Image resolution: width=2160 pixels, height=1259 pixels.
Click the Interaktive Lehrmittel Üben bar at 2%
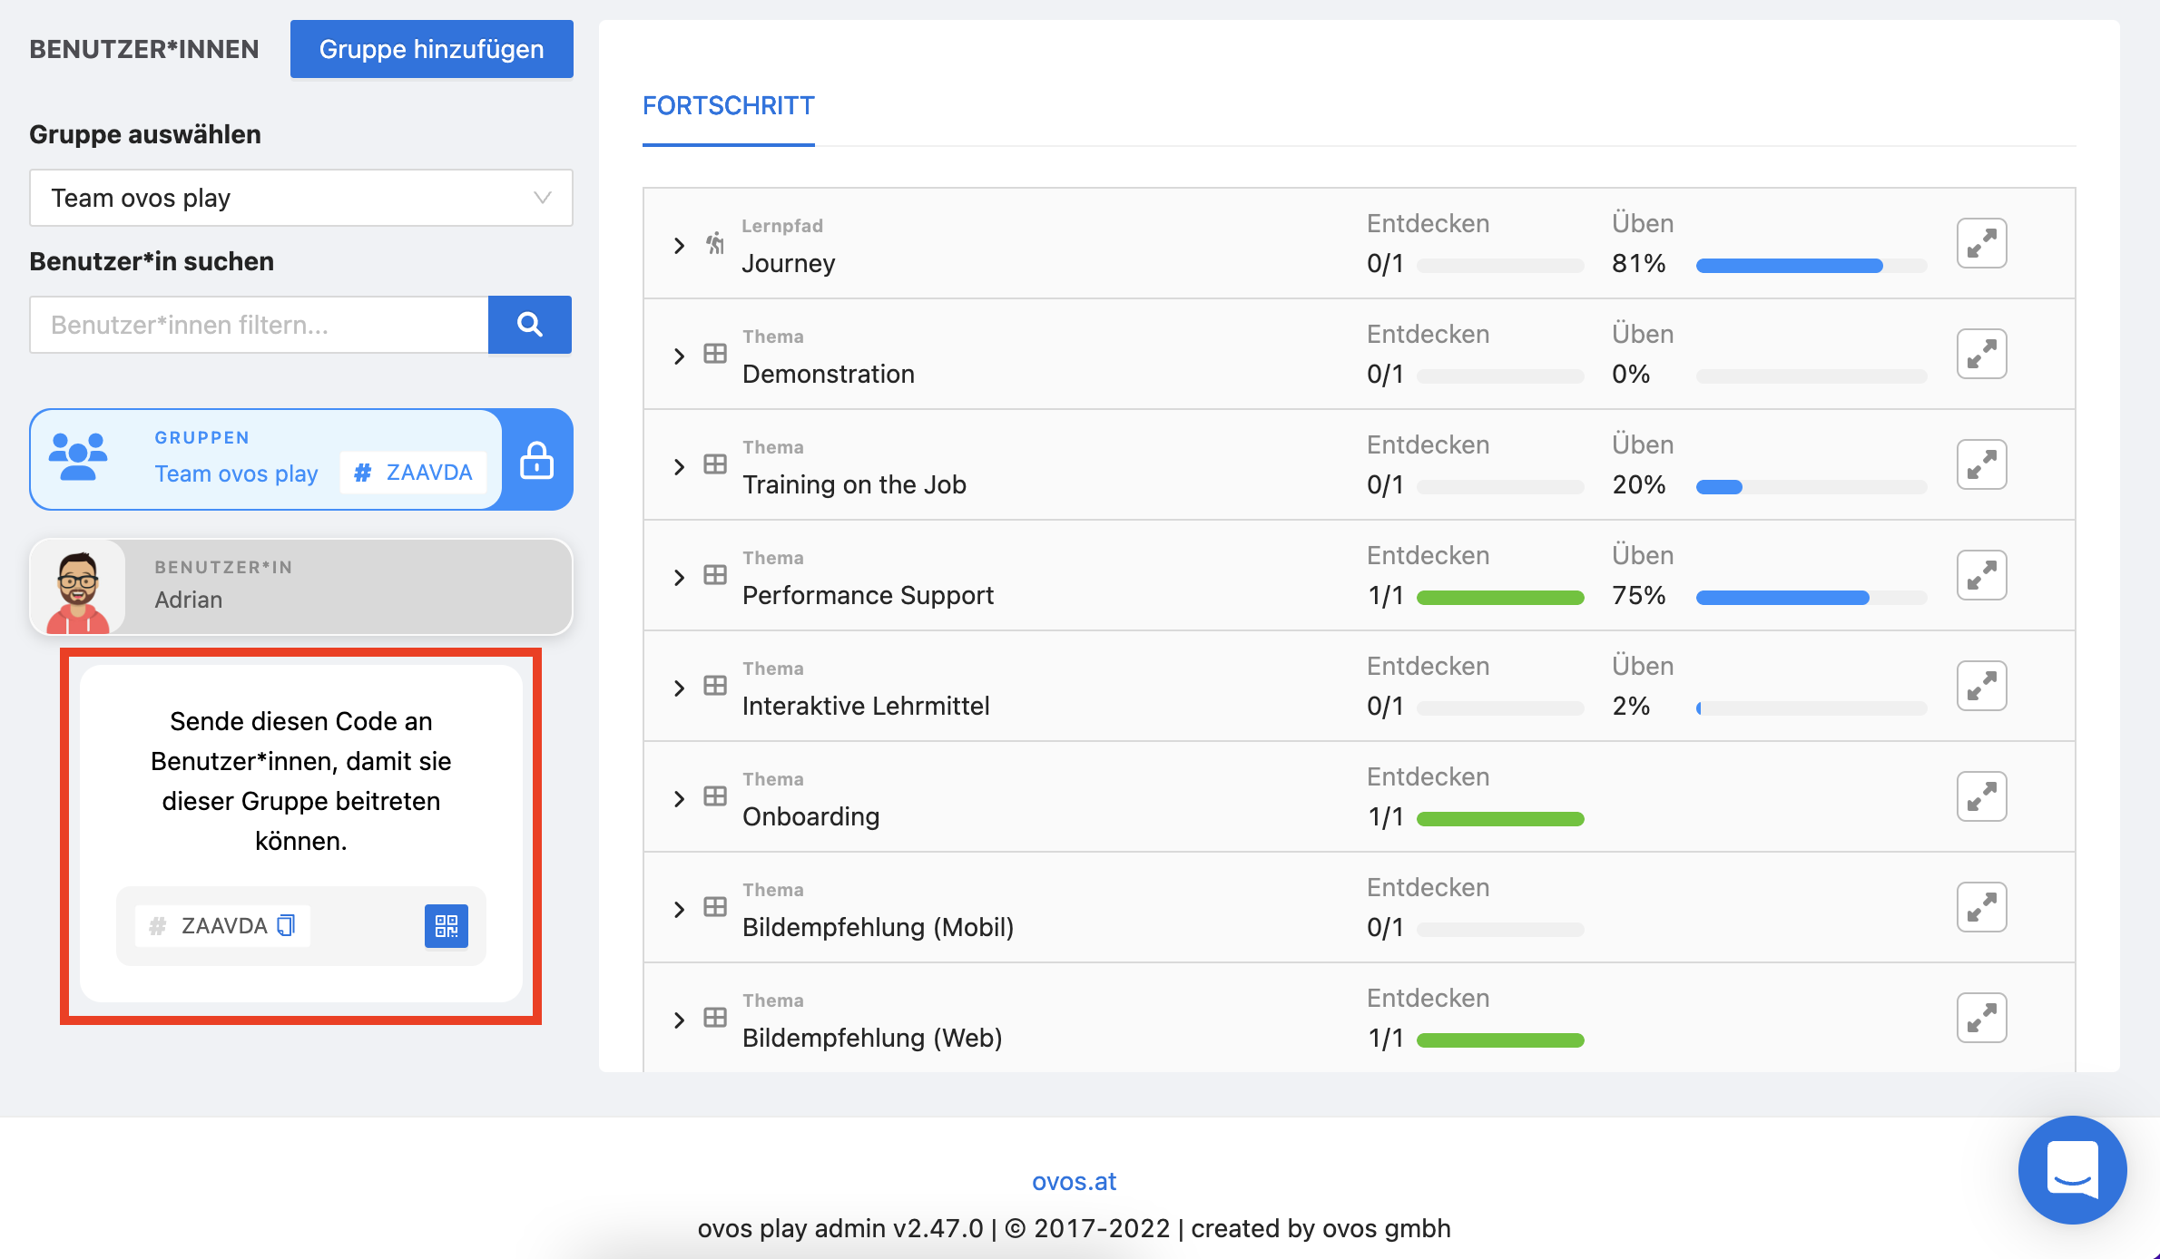tap(1811, 708)
